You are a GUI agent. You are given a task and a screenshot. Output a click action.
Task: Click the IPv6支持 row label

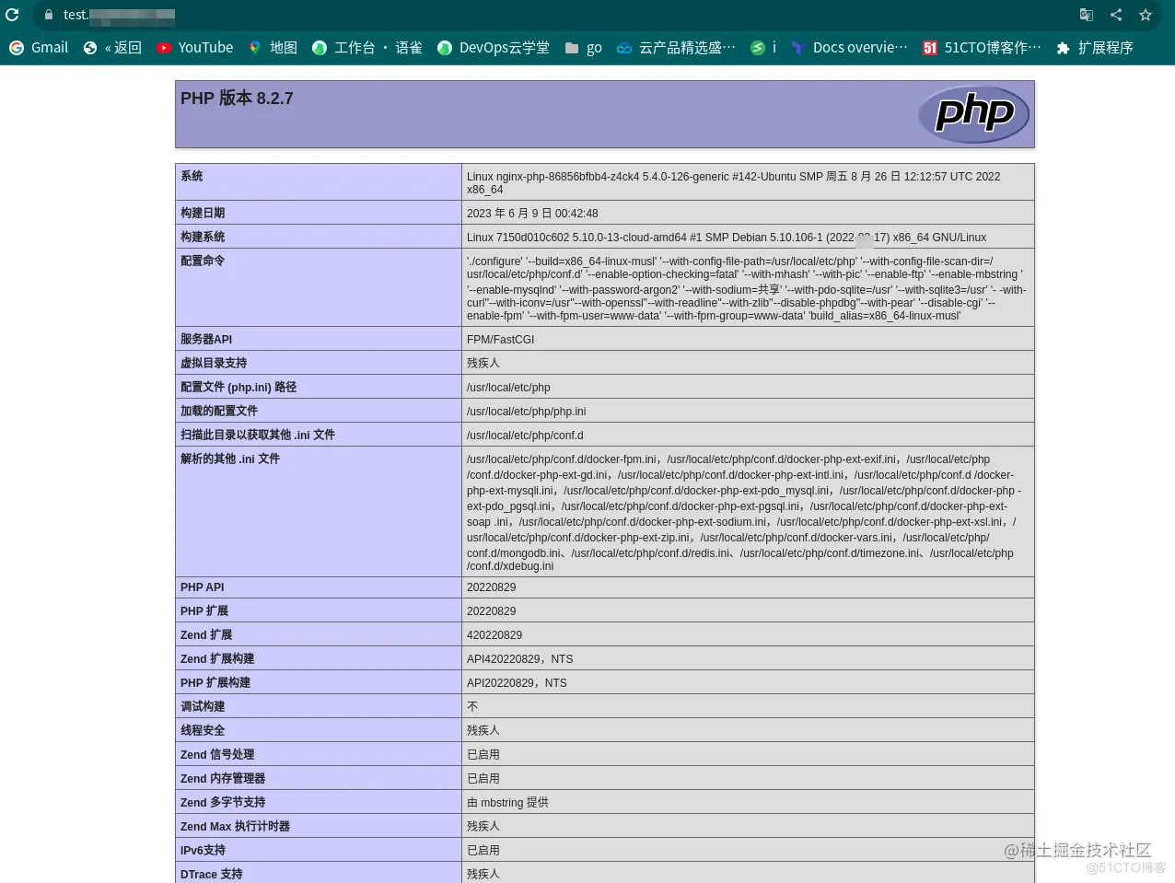(x=203, y=851)
